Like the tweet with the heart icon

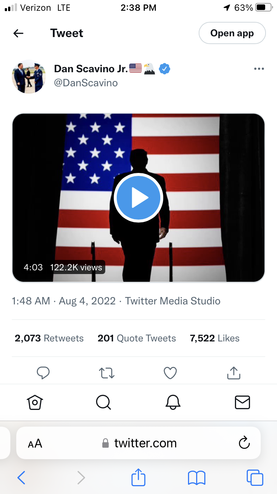tap(170, 373)
